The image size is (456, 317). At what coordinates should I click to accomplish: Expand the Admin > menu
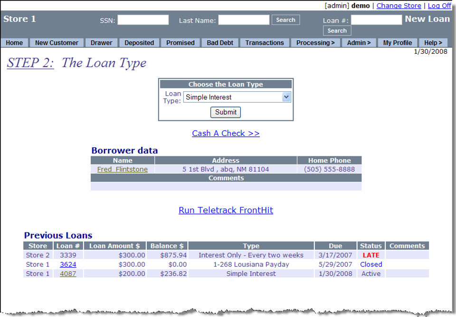(359, 43)
